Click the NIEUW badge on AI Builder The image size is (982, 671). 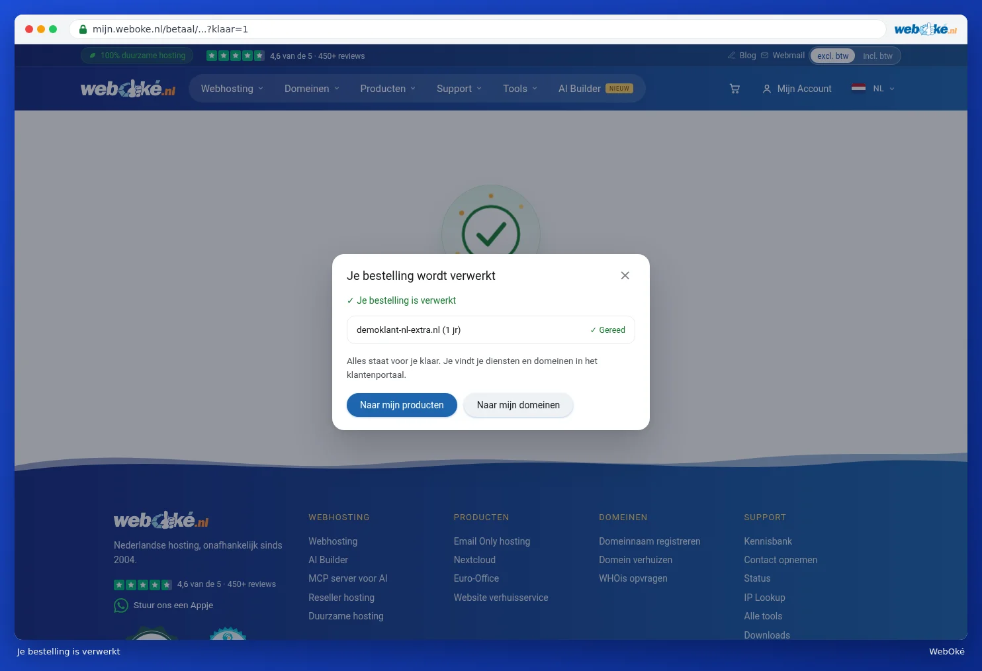619,89
